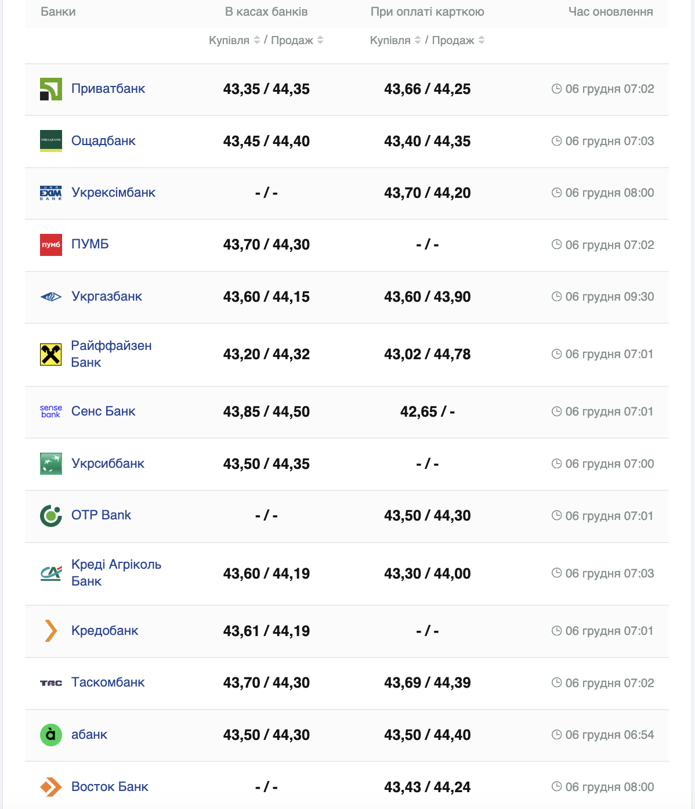Click the Kredobank orange chevron logo
The width and height of the screenshot is (695, 809).
pos(51,631)
